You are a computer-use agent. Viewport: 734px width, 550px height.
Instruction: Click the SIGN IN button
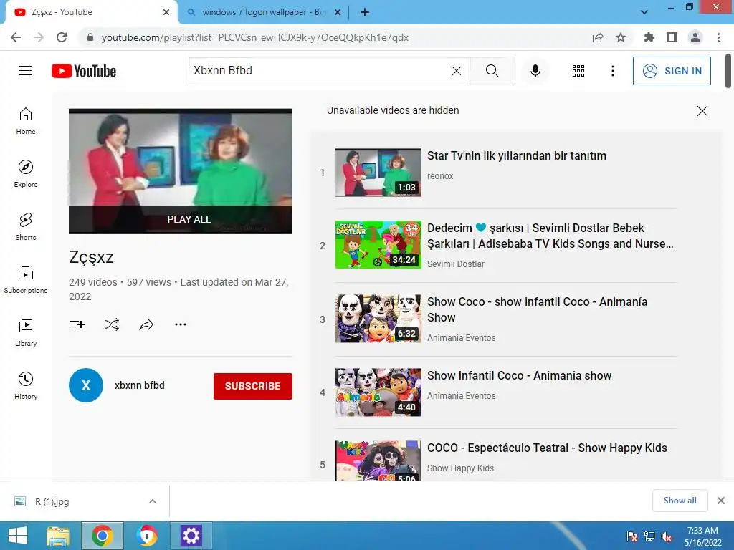[671, 71]
